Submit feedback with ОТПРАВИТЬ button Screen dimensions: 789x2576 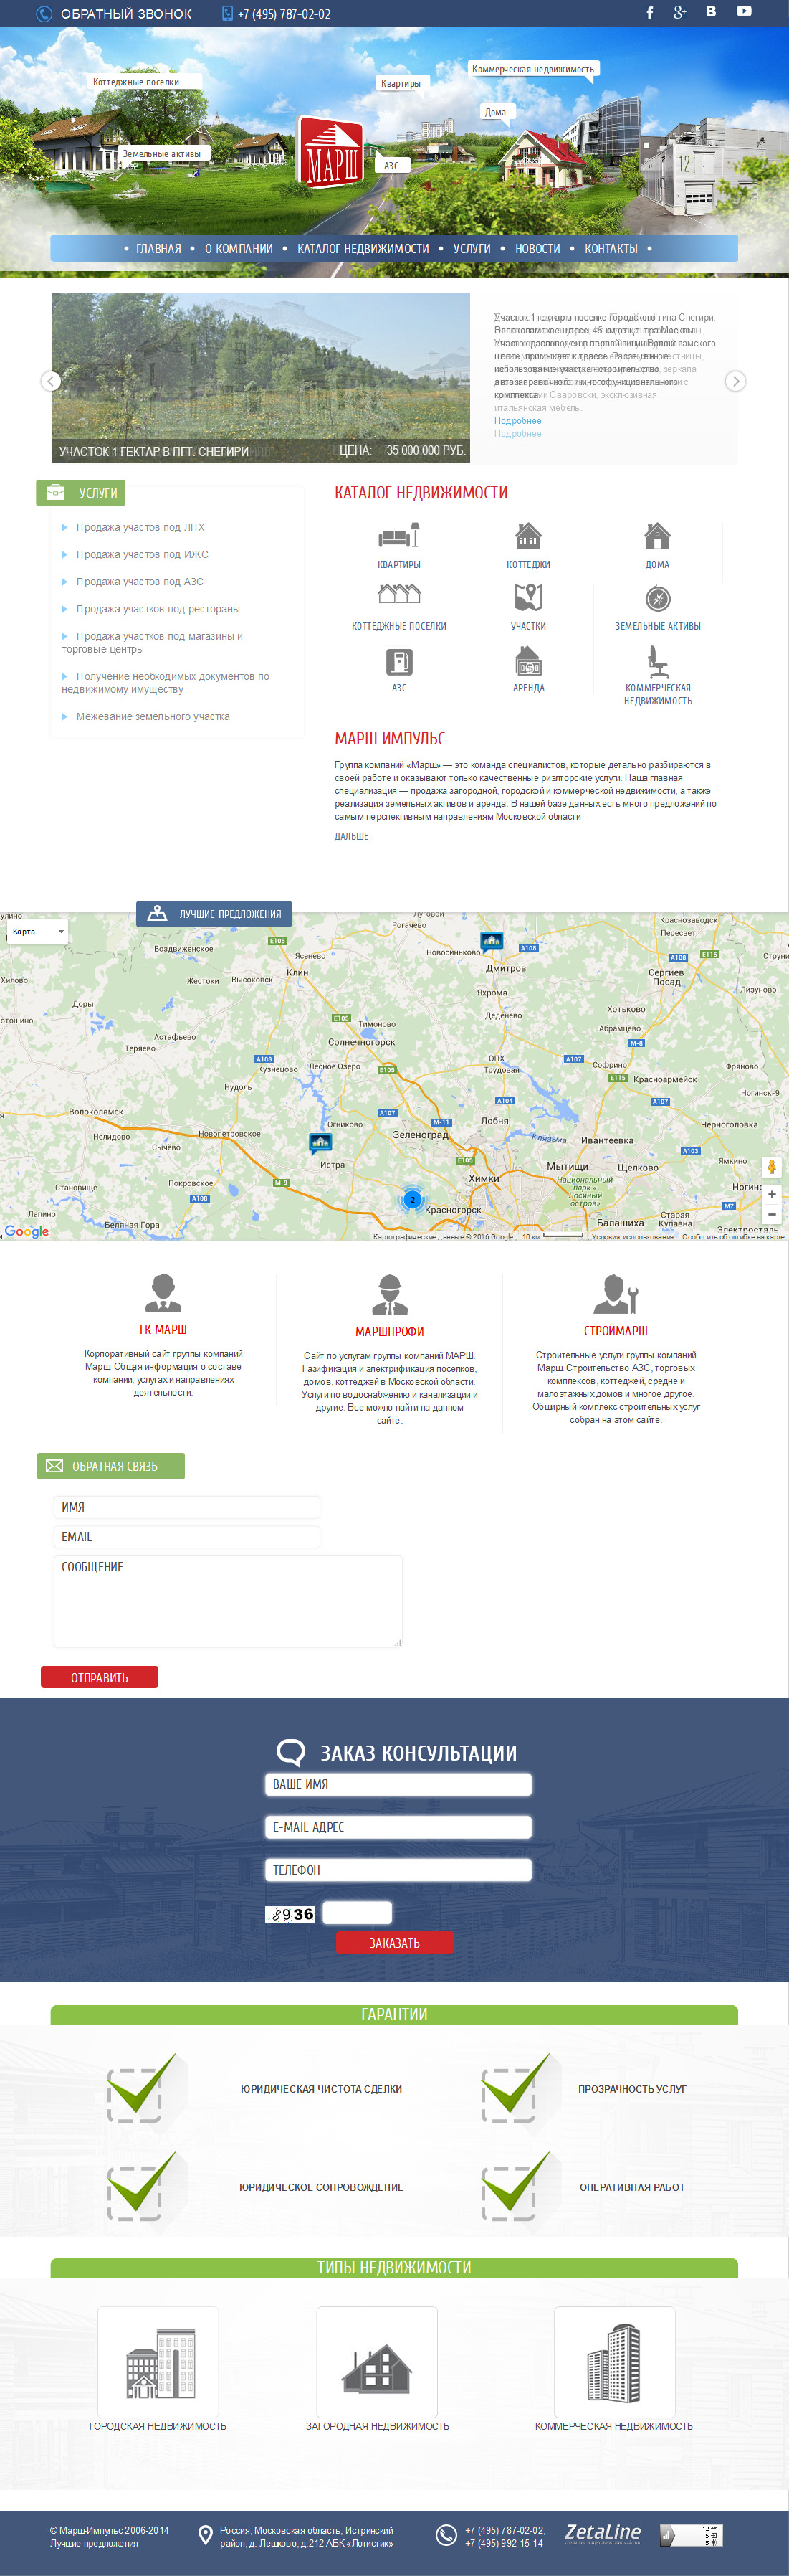(99, 1677)
